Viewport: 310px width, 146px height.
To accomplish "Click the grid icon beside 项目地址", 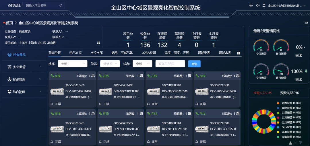I will pyautogui.click(x=98, y=43).
